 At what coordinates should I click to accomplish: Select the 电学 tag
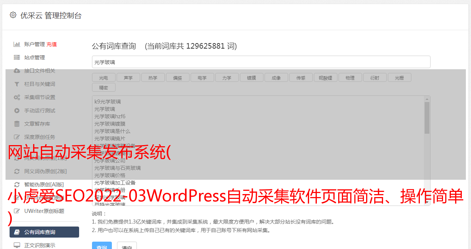[202, 77]
